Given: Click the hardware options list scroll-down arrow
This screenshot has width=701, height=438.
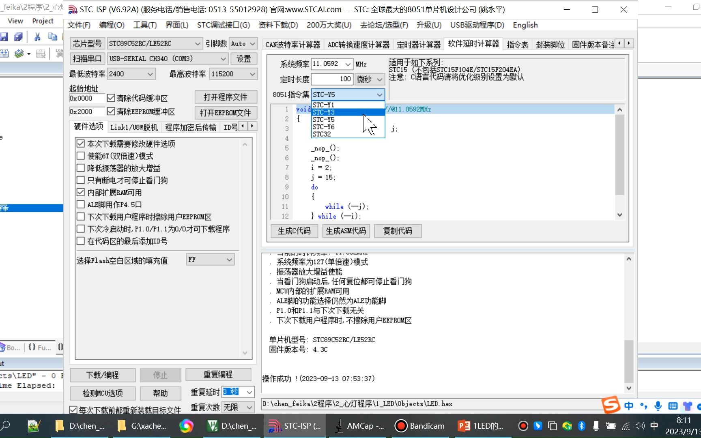Looking at the screenshot, I should point(245,353).
